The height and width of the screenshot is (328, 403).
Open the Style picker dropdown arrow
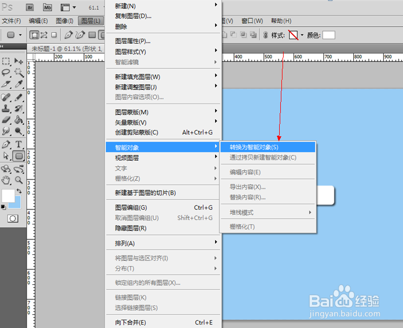point(302,35)
